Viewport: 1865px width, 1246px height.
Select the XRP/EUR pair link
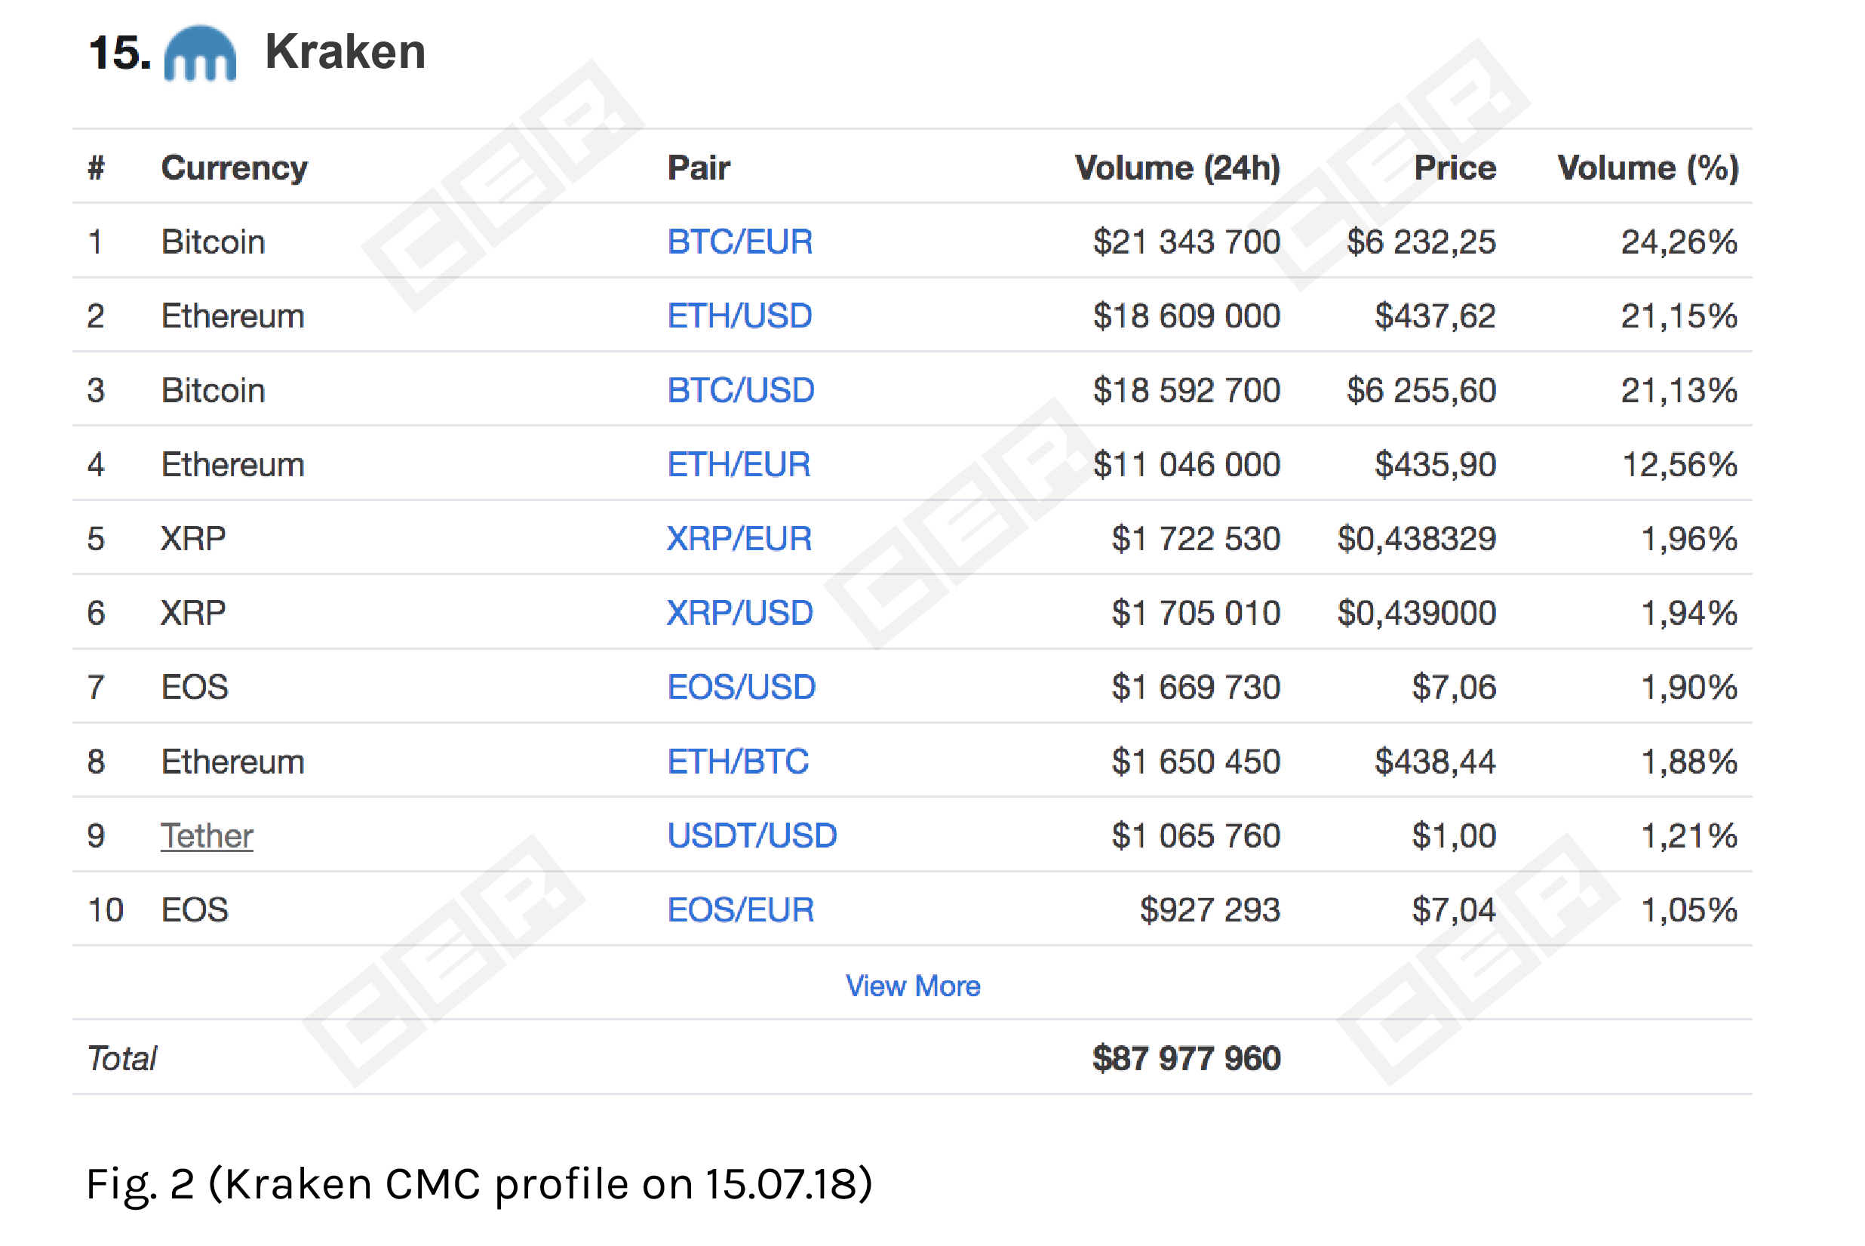click(739, 539)
